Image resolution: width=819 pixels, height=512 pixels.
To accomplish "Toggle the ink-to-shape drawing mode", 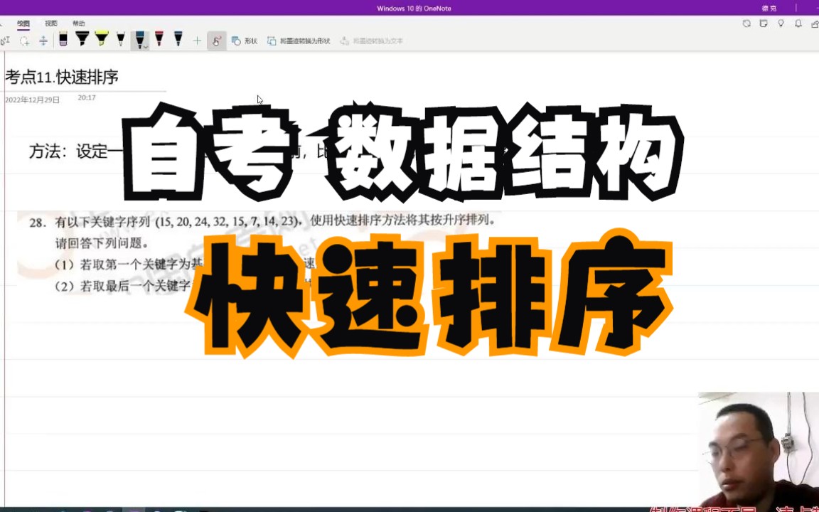I will (216, 41).
